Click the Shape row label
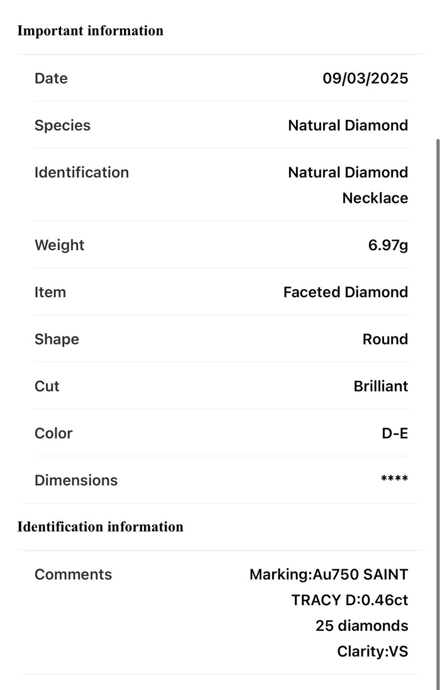 pos(57,339)
